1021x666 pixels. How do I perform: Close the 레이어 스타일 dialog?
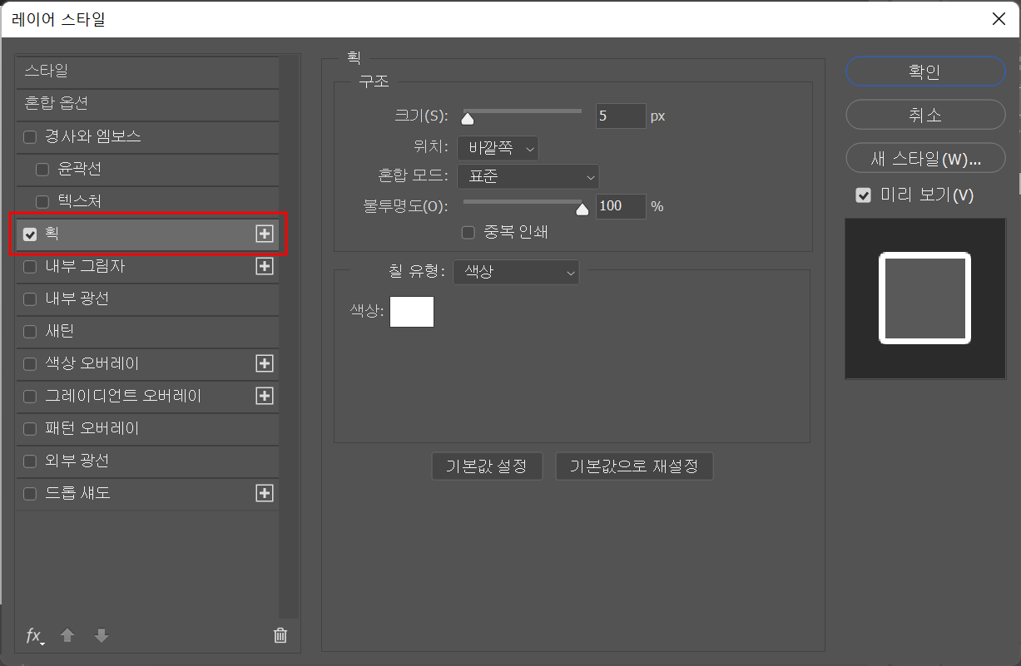pos(1000,18)
